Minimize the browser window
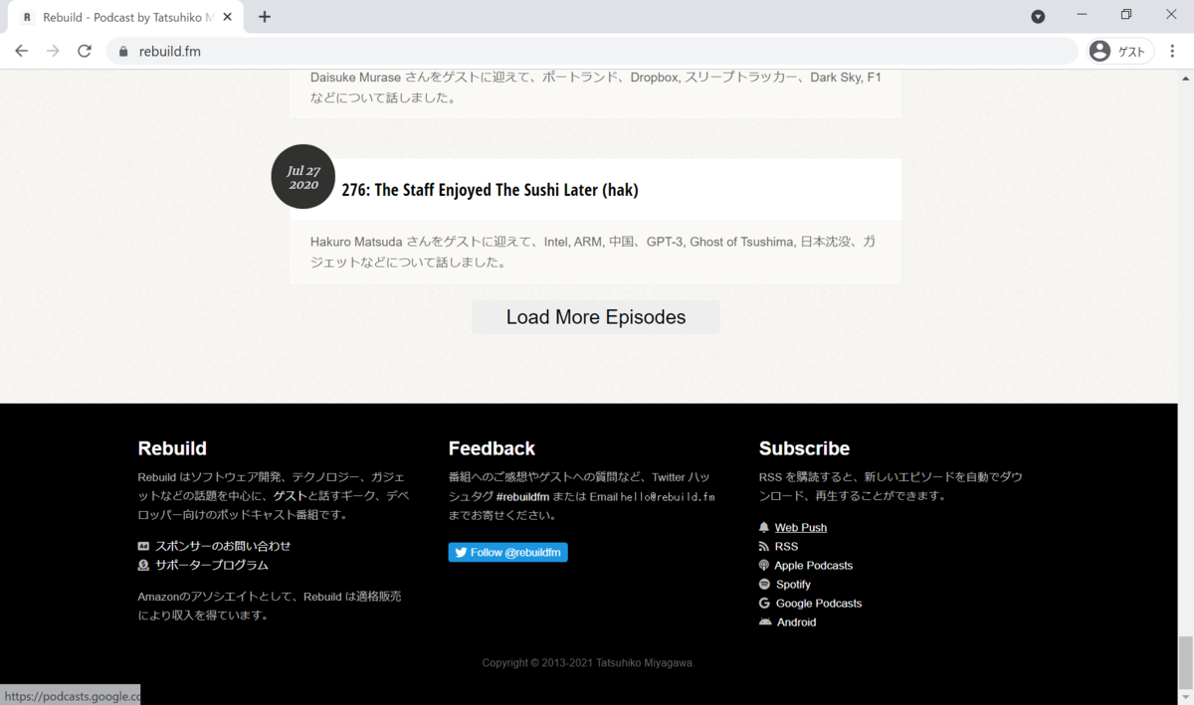Viewport: 1194px width, 705px height. (x=1082, y=15)
